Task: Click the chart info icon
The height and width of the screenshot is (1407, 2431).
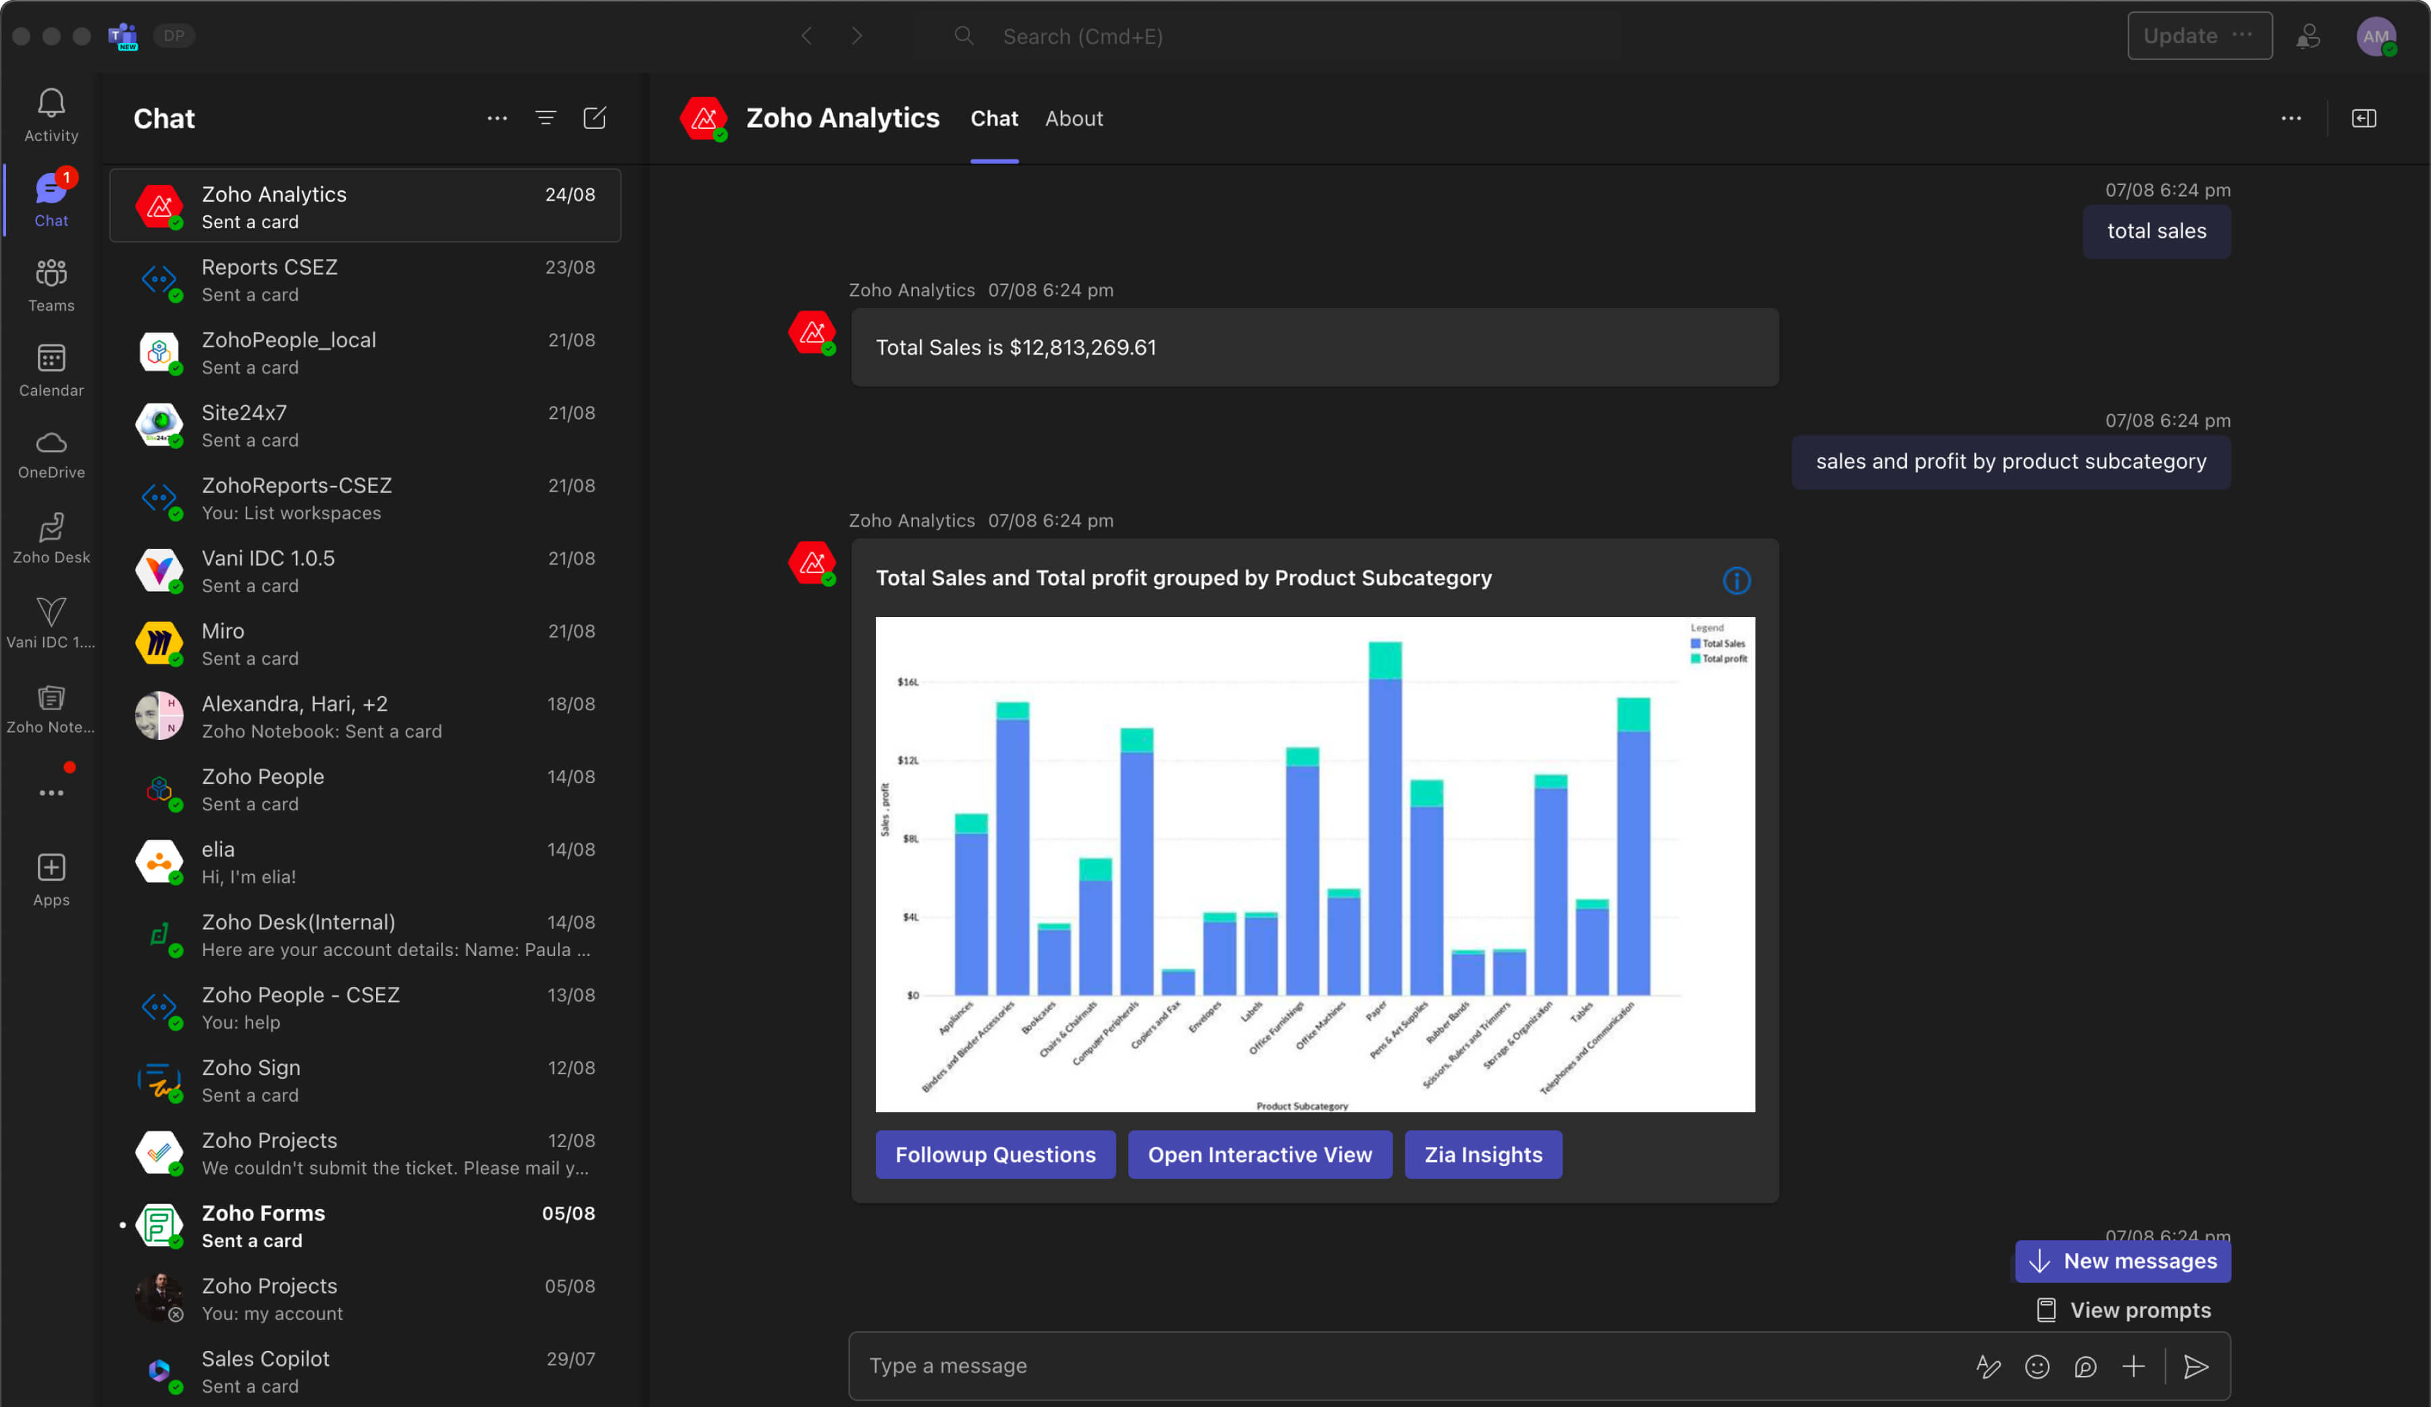Action: point(1736,581)
